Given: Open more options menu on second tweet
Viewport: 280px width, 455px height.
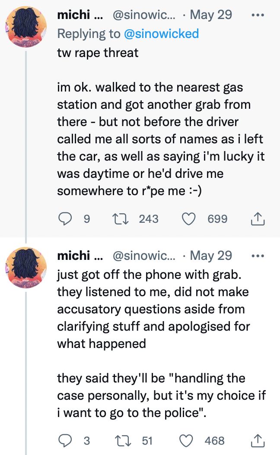Looking at the screenshot, I should coord(257,256).
